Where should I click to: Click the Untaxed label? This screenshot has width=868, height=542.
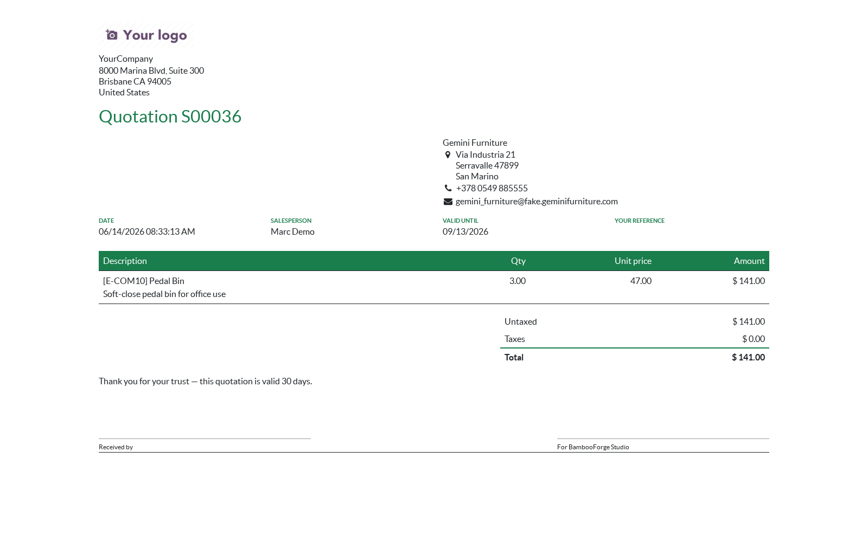pyautogui.click(x=521, y=321)
